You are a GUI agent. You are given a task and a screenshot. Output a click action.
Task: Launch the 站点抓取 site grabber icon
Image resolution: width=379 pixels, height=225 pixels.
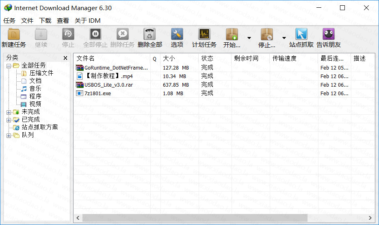pyautogui.click(x=301, y=34)
